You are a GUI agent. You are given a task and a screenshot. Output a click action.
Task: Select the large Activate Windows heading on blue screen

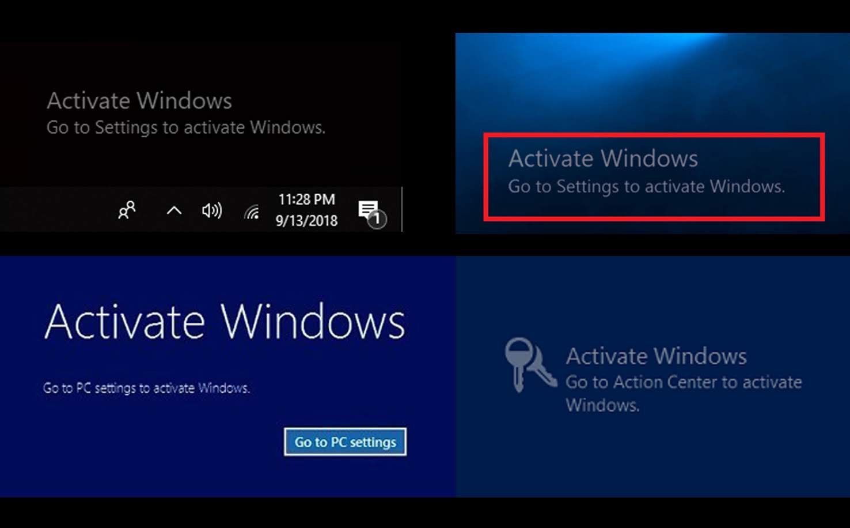(x=225, y=321)
